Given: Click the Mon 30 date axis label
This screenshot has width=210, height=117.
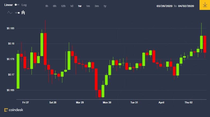Looking at the screenshot, I should [107, 103].
